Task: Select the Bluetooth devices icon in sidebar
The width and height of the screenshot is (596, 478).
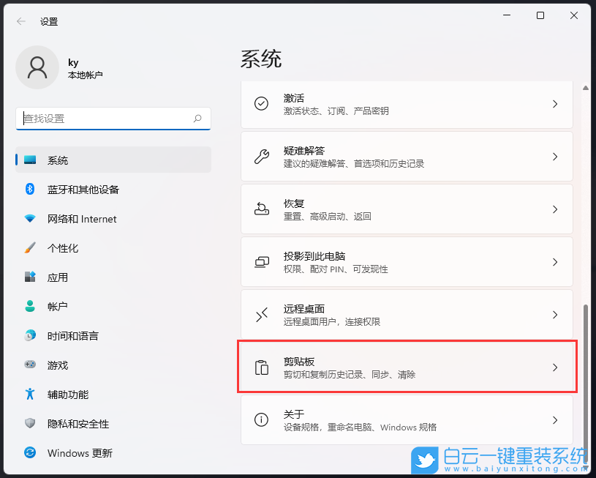Action: pyautogui.click(x=29, y=189)
